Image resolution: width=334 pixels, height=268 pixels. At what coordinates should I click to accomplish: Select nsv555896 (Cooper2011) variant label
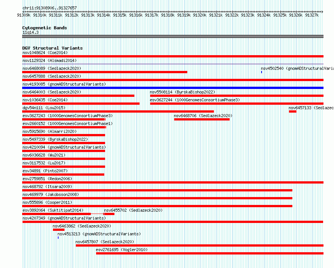47,202
